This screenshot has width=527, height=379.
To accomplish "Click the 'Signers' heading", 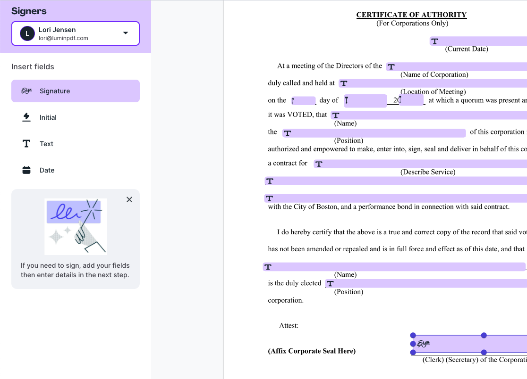I will click(x=29, y=11).
